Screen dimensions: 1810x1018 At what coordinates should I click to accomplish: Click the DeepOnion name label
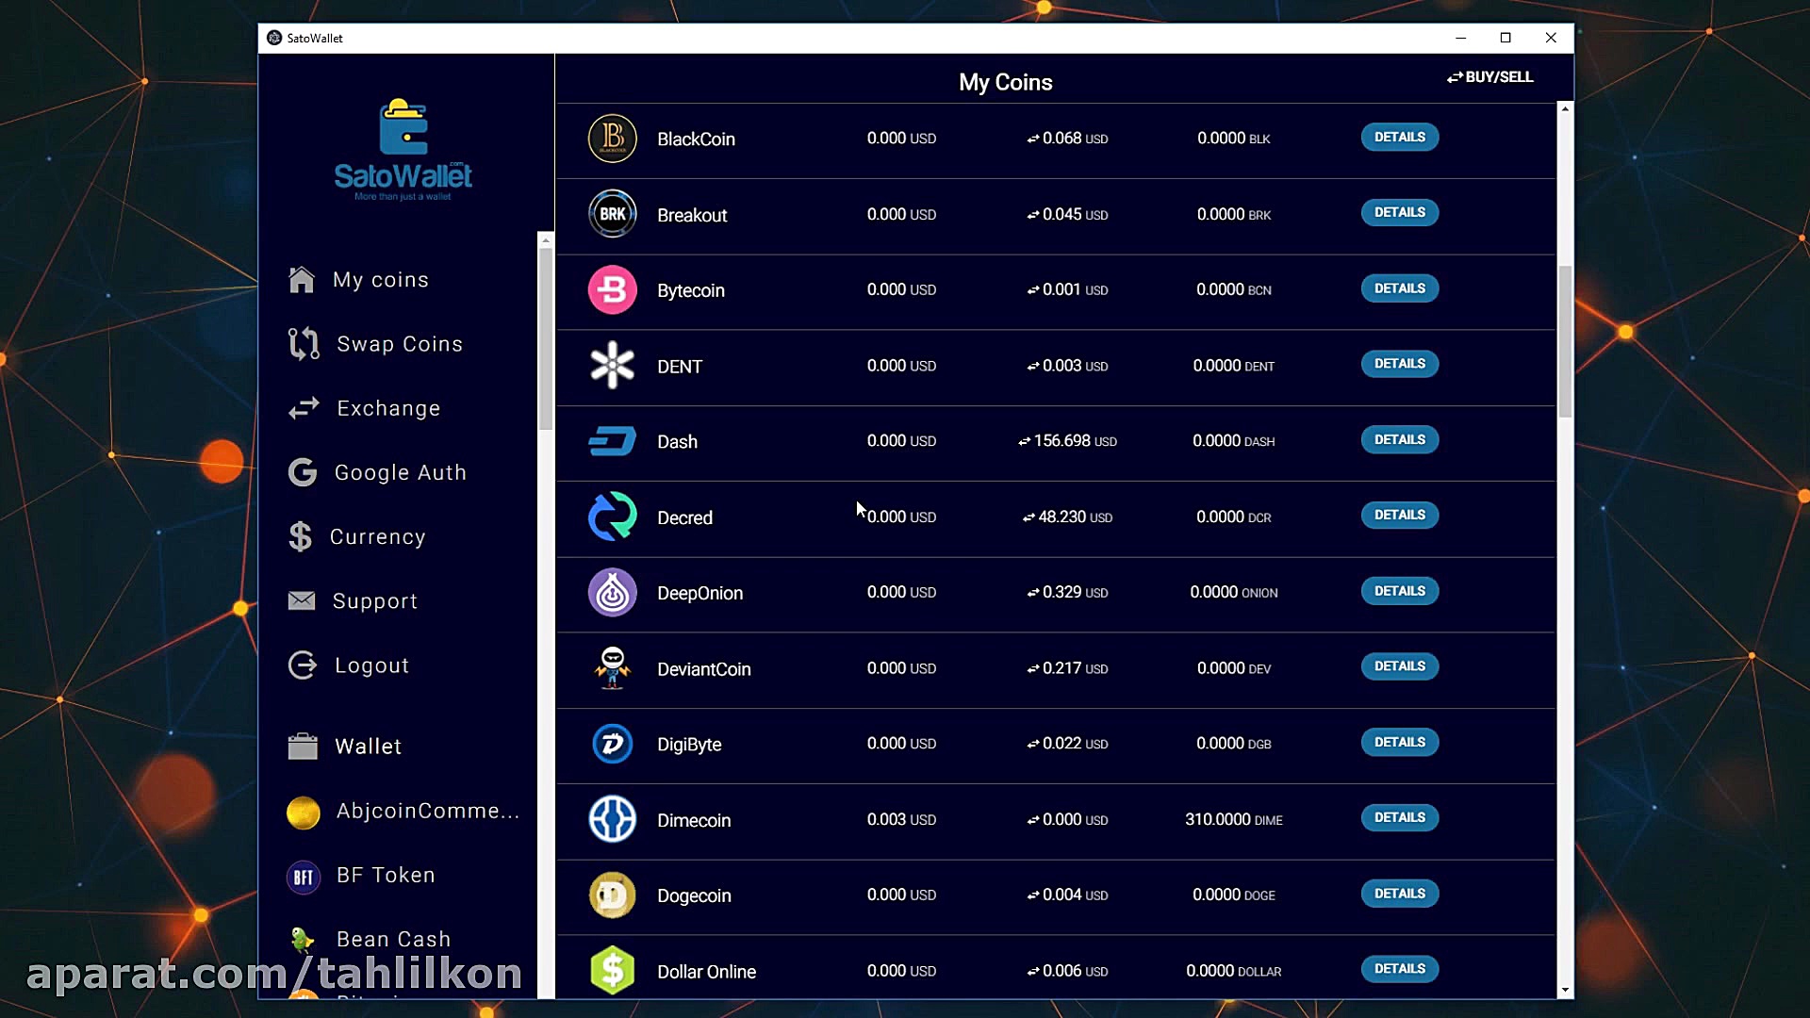click(x=699, y=594)
